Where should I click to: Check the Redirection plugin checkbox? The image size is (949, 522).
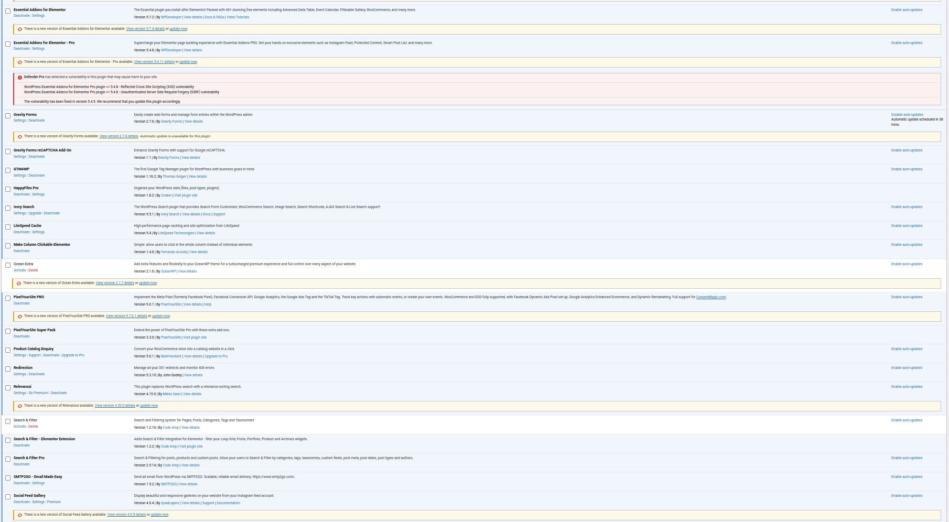8,369
